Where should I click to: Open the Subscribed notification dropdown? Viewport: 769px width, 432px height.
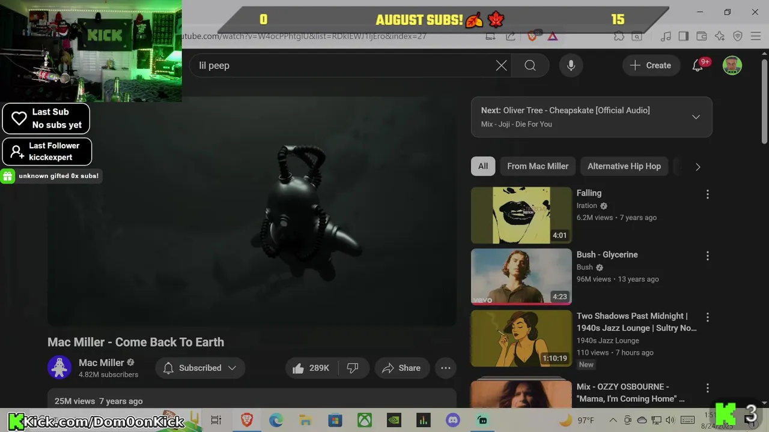coord(200,368)
